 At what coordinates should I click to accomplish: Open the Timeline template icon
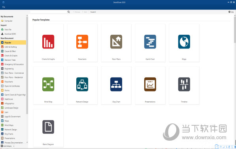click(x=184, y=84)
